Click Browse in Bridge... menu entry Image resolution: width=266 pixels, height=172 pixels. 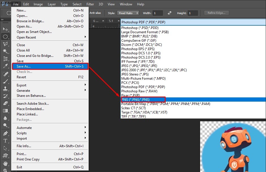(50, 21)
